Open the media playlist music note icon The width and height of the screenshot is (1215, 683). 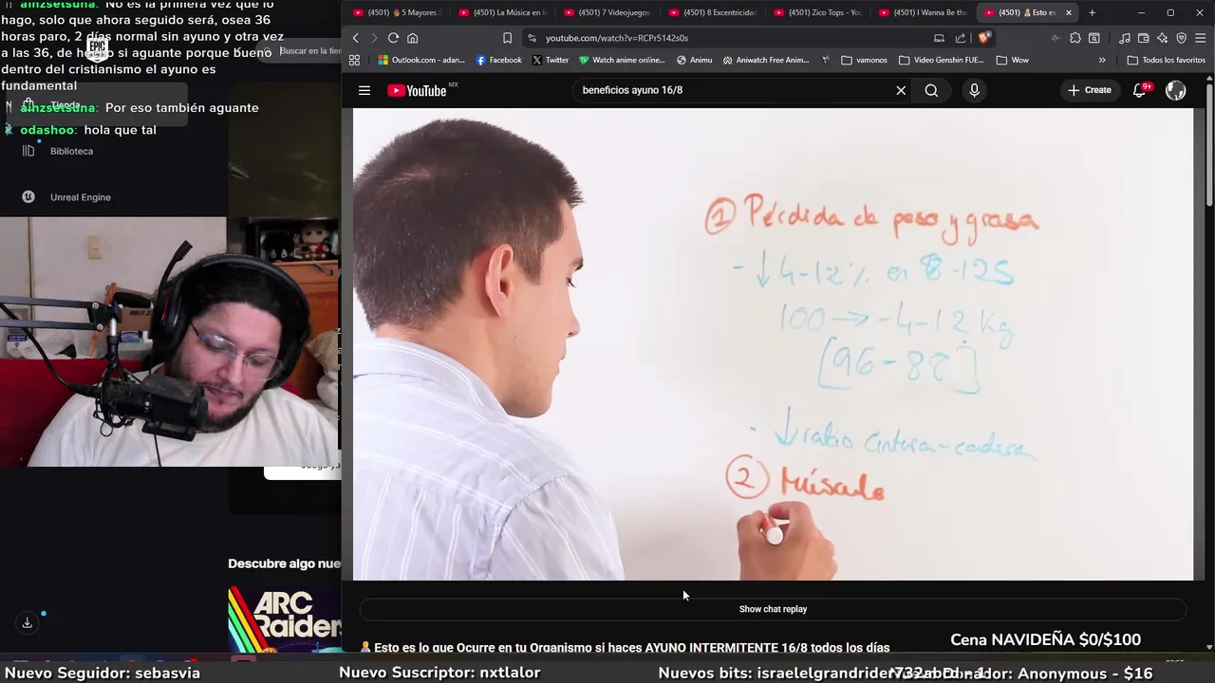[x=1125, y=38]
